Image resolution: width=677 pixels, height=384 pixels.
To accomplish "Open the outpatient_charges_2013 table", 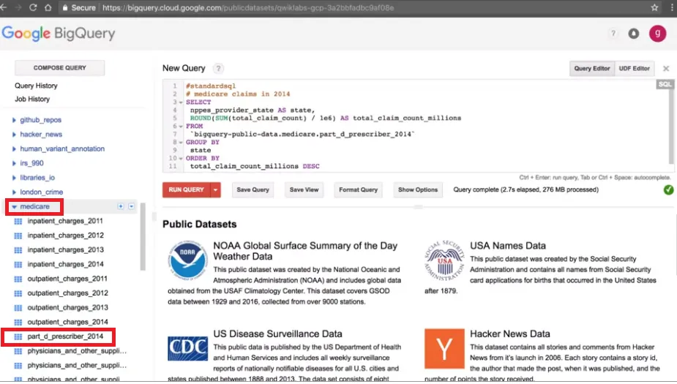I will (68, 308).
